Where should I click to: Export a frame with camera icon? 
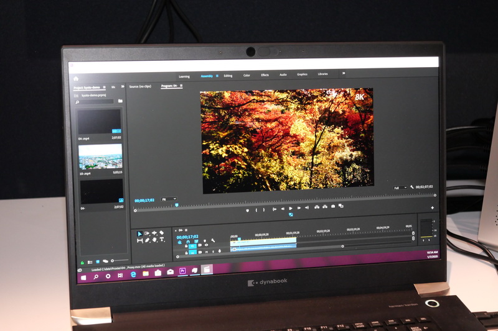pos(333,207)
